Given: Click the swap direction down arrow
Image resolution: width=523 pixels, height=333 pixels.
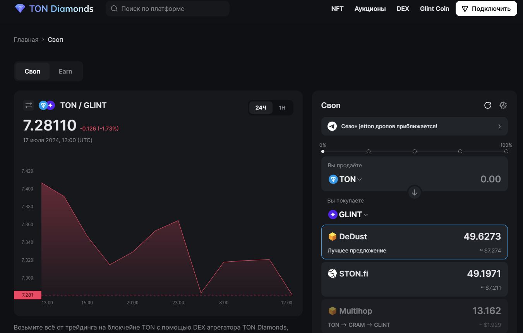Looking at the screenshot, I should [414, 192].
